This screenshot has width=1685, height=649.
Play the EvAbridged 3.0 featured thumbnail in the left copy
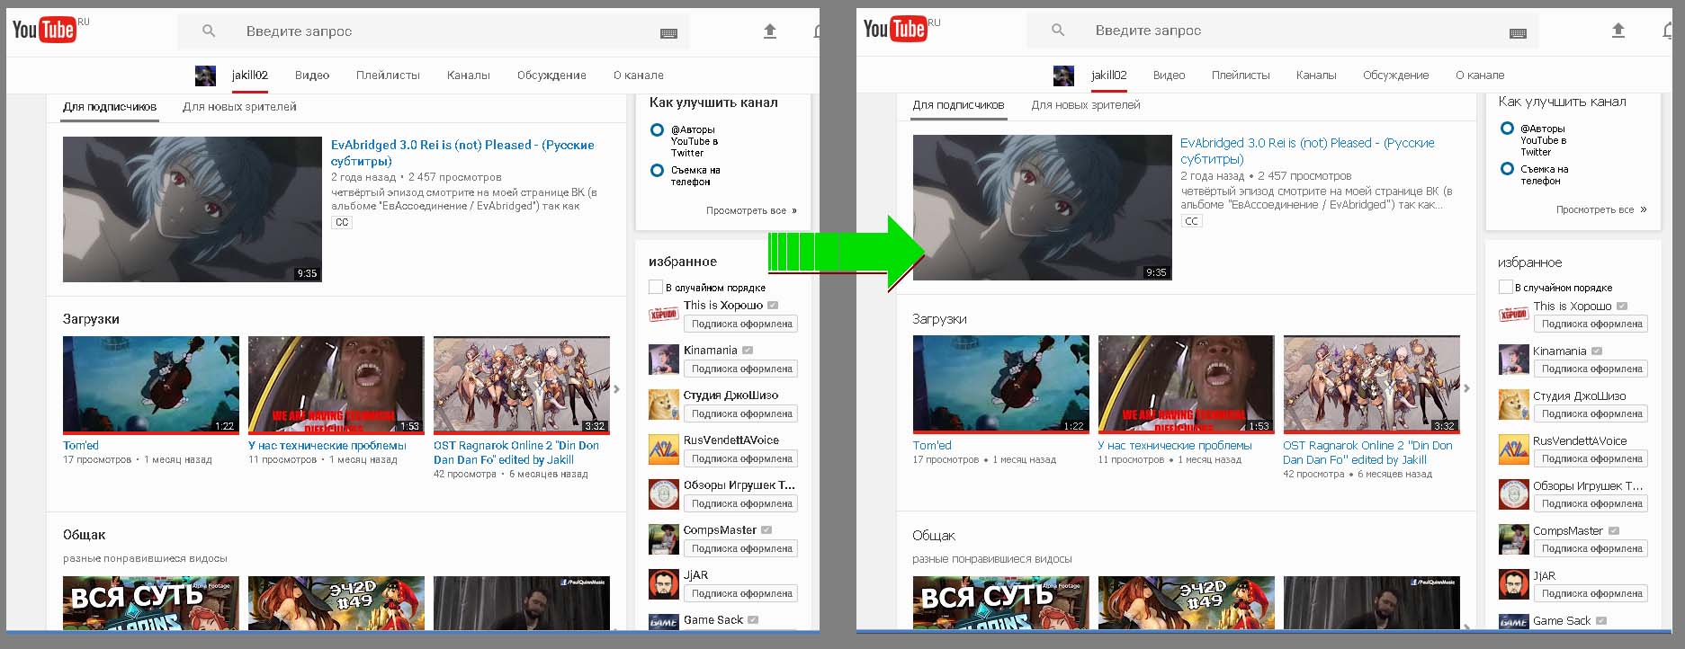(x=193, y=209)
